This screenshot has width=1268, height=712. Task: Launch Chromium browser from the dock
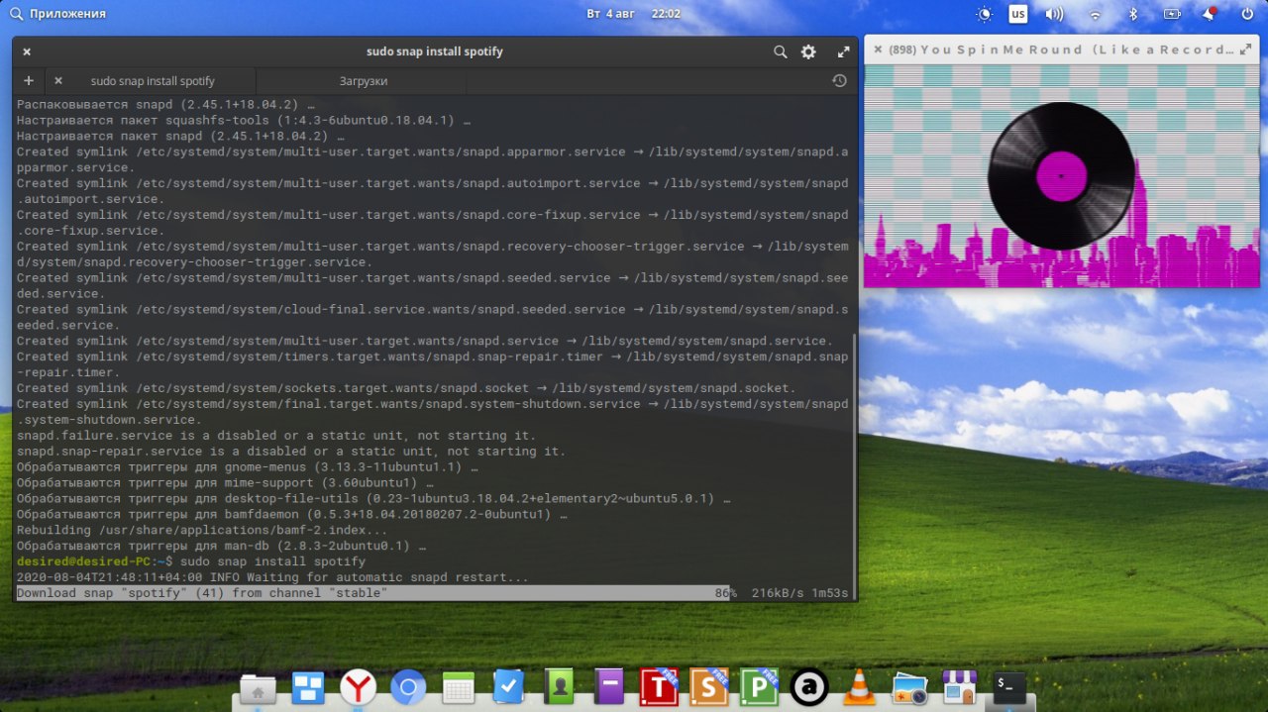408,687
